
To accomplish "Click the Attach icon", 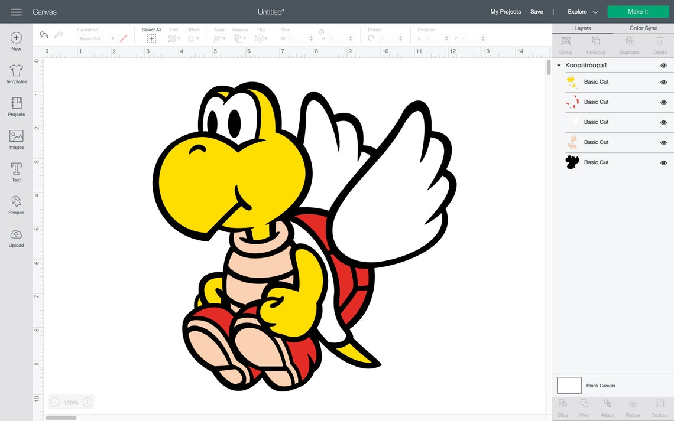I will [x=608, y=407].
